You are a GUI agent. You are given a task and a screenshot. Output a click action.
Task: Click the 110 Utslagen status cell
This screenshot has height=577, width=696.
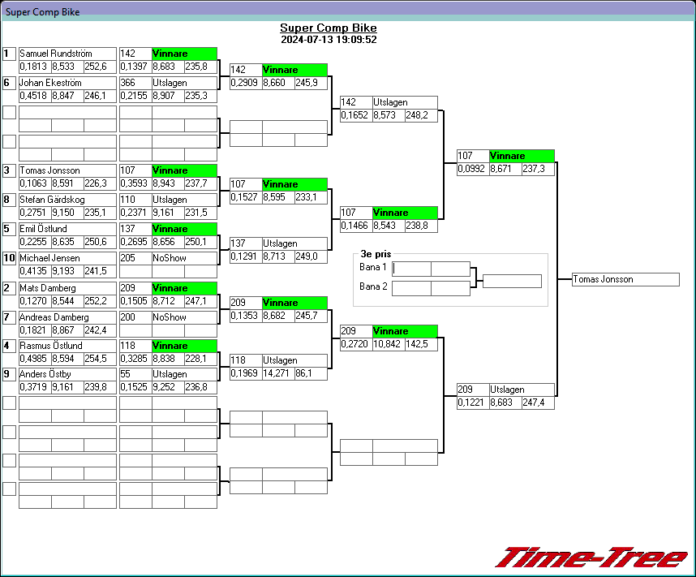(x=185, y=200)
